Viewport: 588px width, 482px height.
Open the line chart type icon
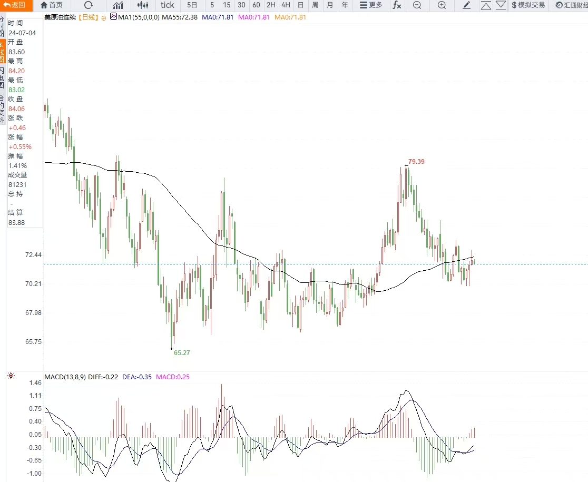coord(118,5)
